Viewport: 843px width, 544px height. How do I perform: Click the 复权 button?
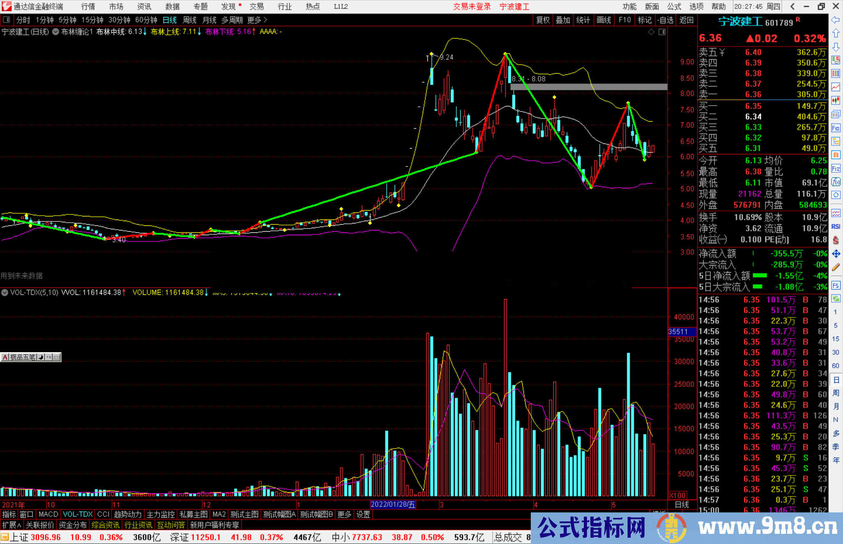(x=542, y=20)
